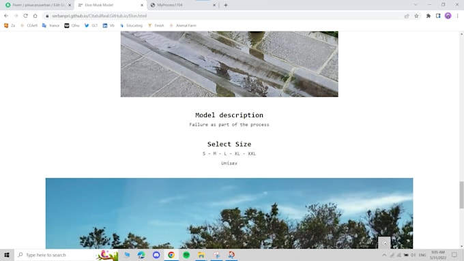
Task: Click the grey floating button over image
Action: [384, 243]
